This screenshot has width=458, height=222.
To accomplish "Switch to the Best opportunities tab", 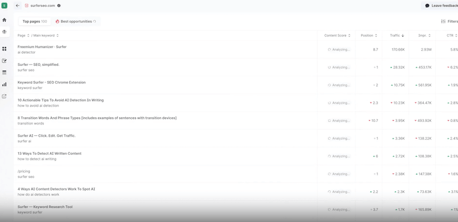I will pyautogui.click(x=76, y=21).
